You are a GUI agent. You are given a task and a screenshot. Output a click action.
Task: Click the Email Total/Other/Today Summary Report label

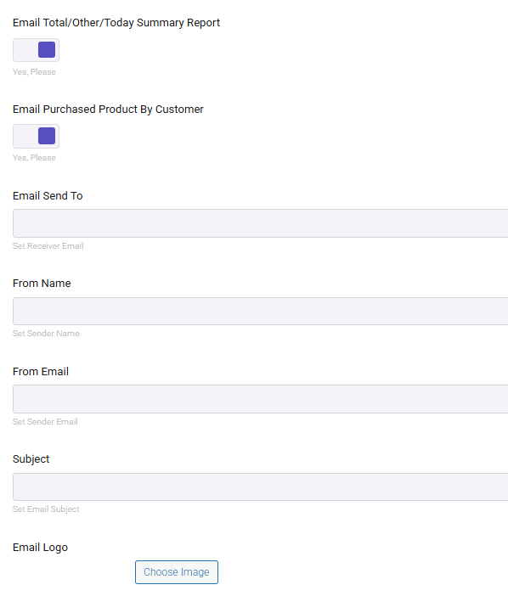click(116, 23)
